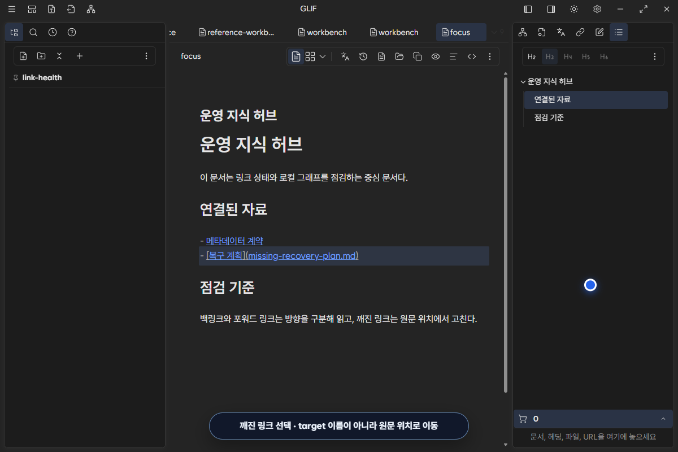Click the layout template icon in title bar
The height and width of the screenshot is (452, 678).
tap(32, 9)
